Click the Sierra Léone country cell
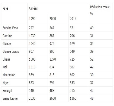This screenshot has width=114, height=106. coord(10,98)
